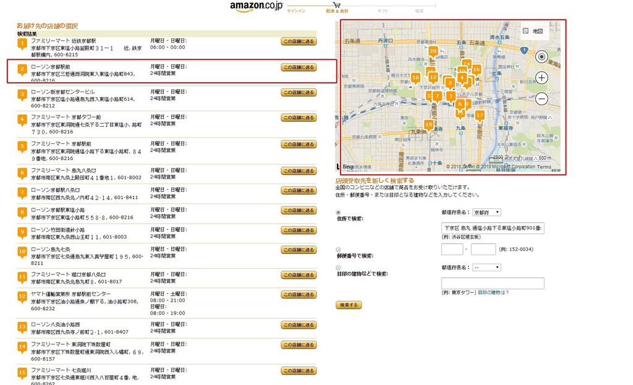Click the amazon.co.jp logo
633x385 pixels.
coord(257,6)
